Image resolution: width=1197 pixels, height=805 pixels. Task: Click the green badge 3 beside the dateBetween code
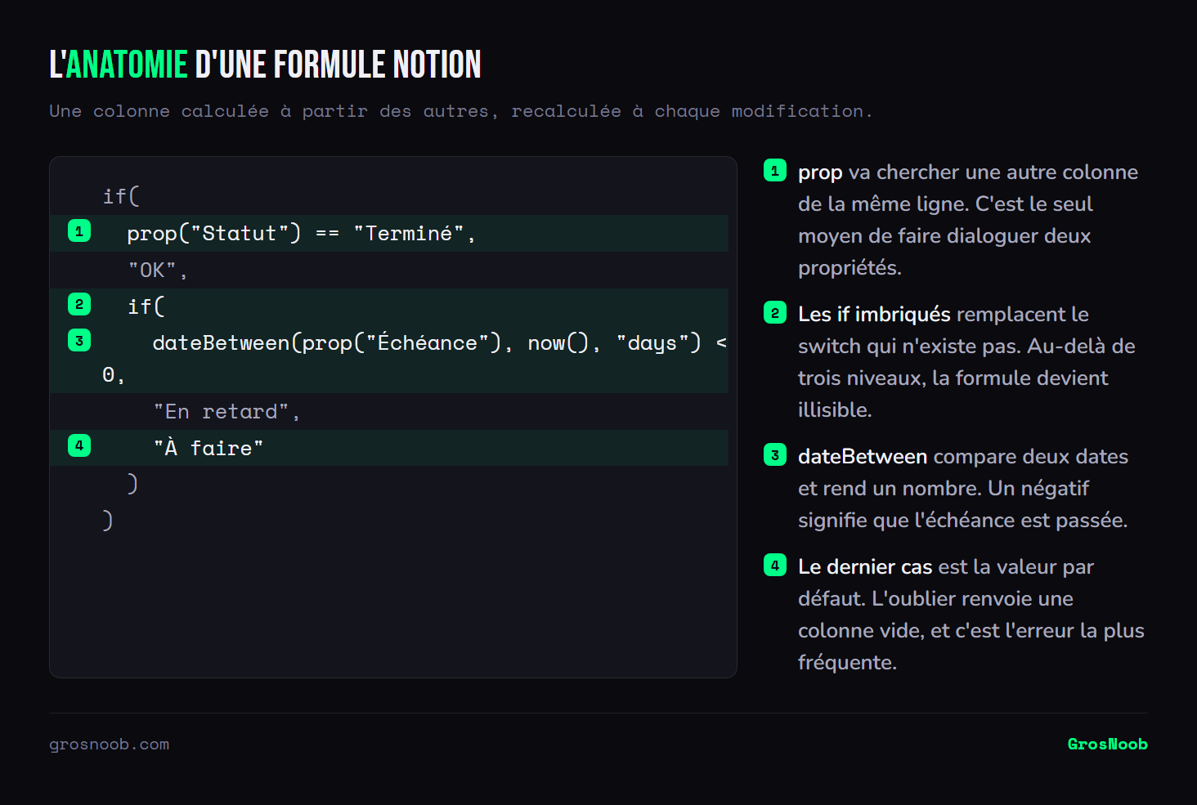[79, 341]
